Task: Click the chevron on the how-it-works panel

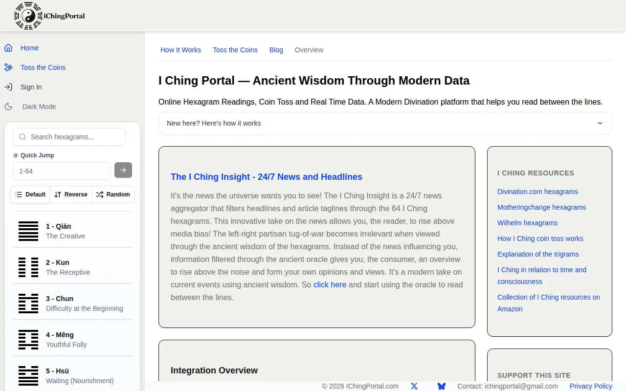Action: 600,123
